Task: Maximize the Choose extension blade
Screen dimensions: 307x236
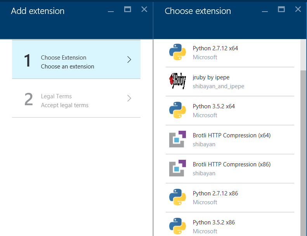Action: (x=281, y=9)
